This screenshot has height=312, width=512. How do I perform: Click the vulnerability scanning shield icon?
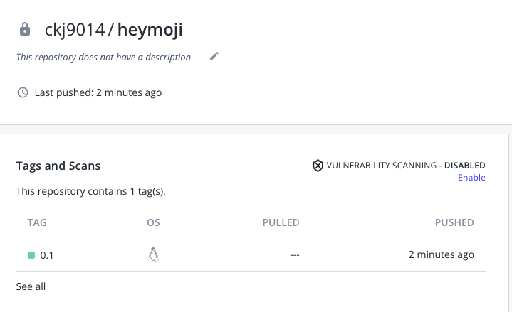(318, 166)
